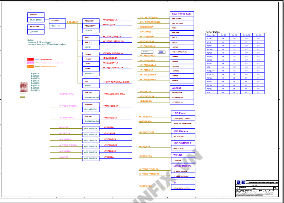Screen dimensions: 284x203
Task: Select the BATTERY 11.1V 24WHr block
Action: click(36, 17)
